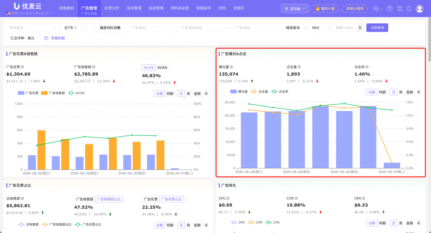Toggle the 点击量 legend line marker

[253, 91]
